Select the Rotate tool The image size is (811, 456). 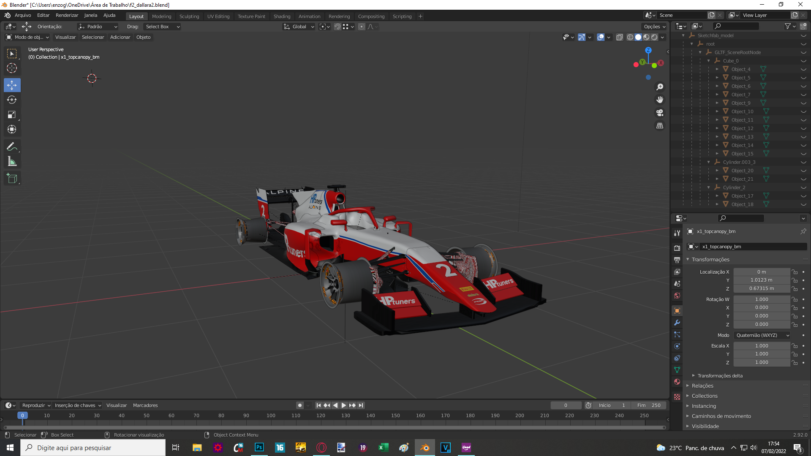point(12,100)
